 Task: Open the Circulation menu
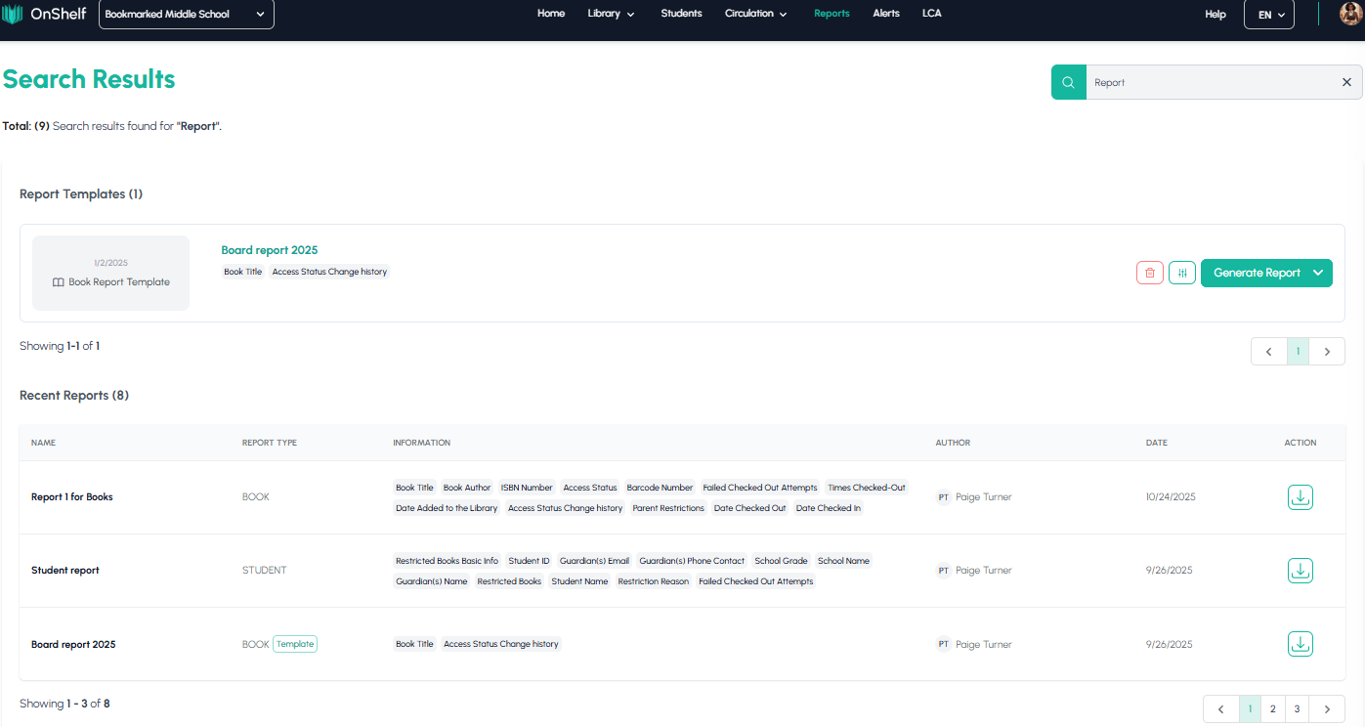pyautogui.click(x=755, y=14)
